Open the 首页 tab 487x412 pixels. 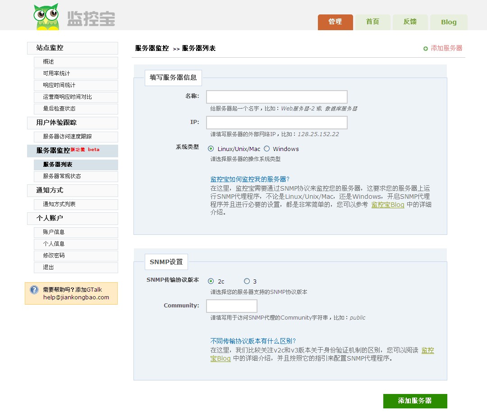[x=373, y=22]
